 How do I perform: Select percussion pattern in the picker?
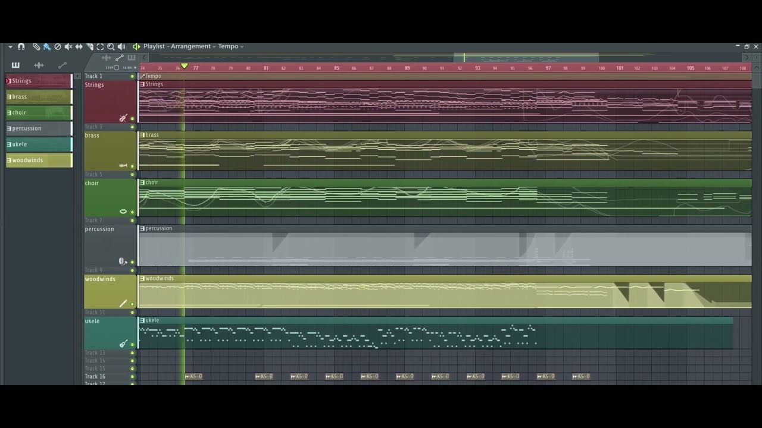tap(39, 128)
